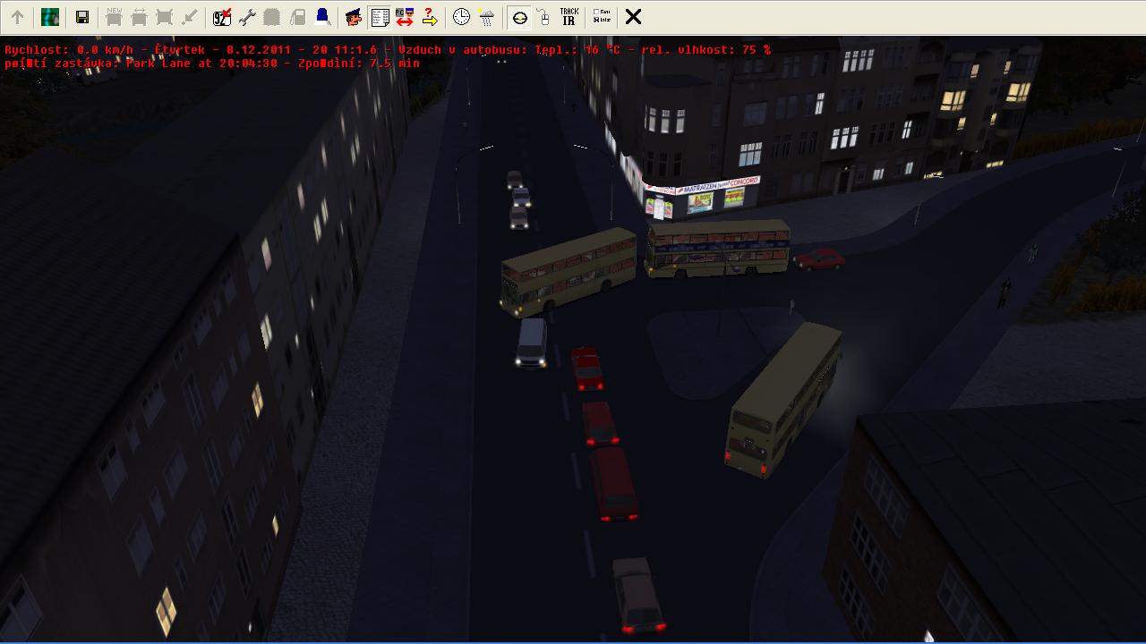
Task: Click the blue emergency beacon icon
Action: click(x=322, y=17)
